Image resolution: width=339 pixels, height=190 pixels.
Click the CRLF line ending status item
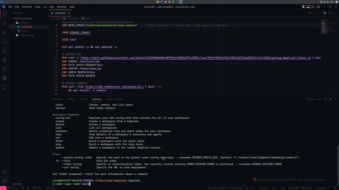point(283,188)
